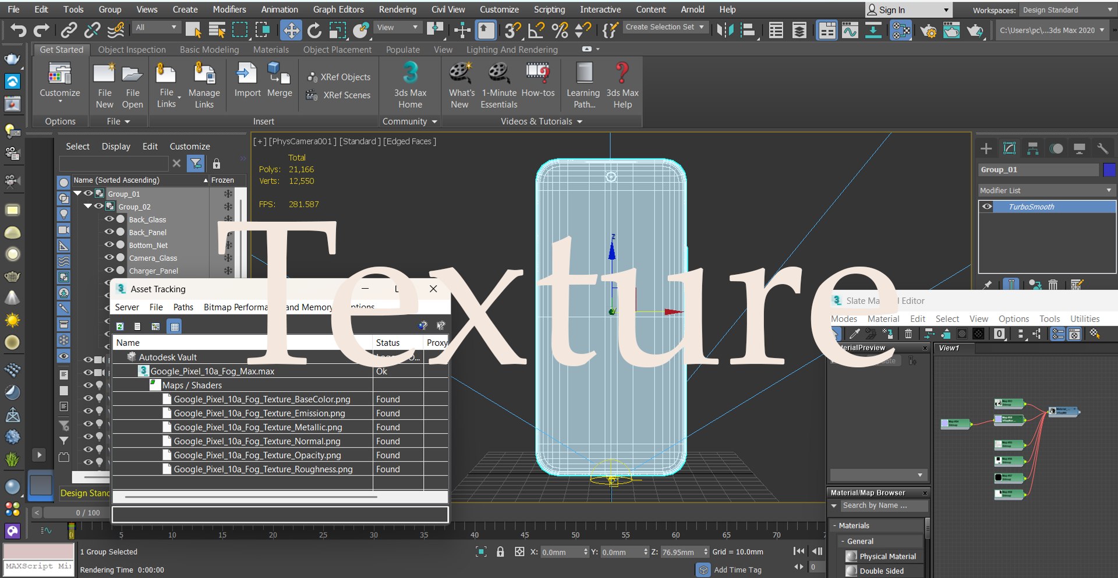Open the View reference coordinate dropdown
The image size is (1118, 578).
[x=398, y=27]
